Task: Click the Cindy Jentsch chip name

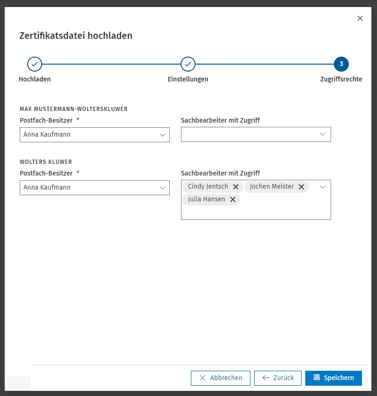Action: pyautogui.click(x=208, y=186)
